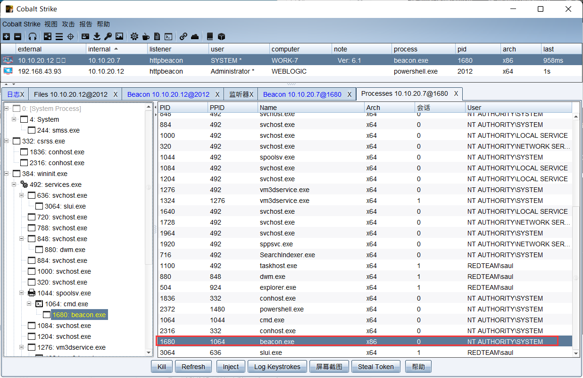The width and height of the screenshot is (583, 378).
Task: Collapse the 4: System tree node
Action: pyautogui.click(x=14, y=119)
